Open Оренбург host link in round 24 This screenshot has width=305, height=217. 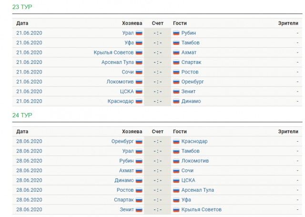122,141
